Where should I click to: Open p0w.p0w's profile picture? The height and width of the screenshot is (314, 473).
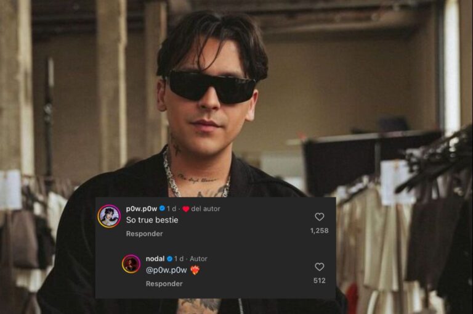(109, 216)
